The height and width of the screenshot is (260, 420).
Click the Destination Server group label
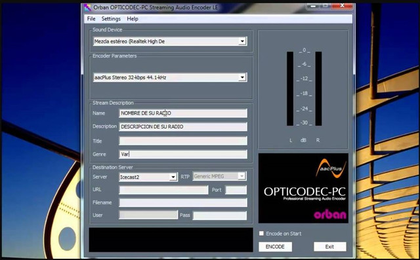112,167
